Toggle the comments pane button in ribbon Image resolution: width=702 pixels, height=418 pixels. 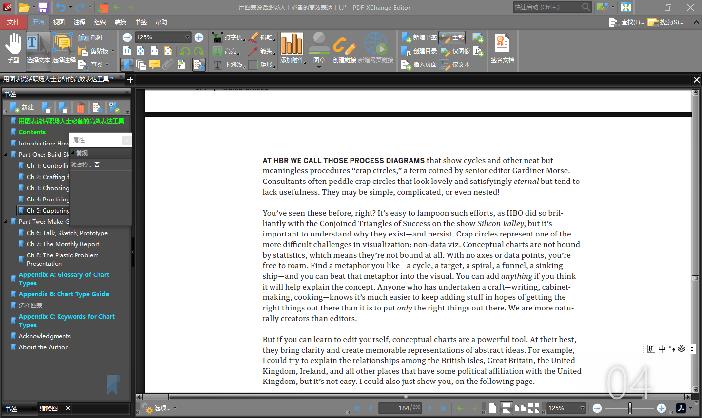[155, 65]
